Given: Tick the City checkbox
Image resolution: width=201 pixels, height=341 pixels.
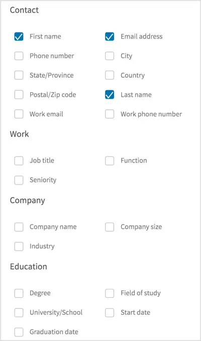Looking at the screenshot, I should tap(110, 56).
